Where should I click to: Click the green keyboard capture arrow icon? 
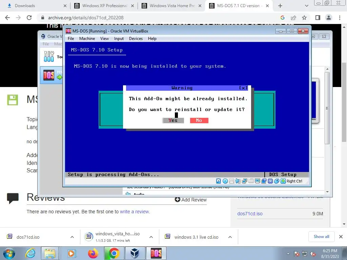tap(283, 181)
